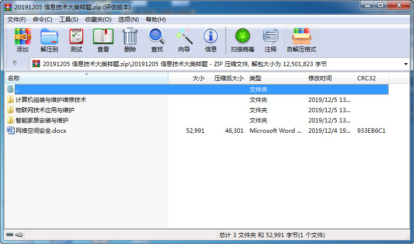
Task: Click the key password icon in status bar
Action: [x=19, y=235]
